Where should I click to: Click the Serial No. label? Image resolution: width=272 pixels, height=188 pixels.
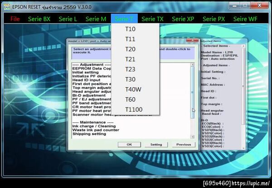(x=210, y=78)
